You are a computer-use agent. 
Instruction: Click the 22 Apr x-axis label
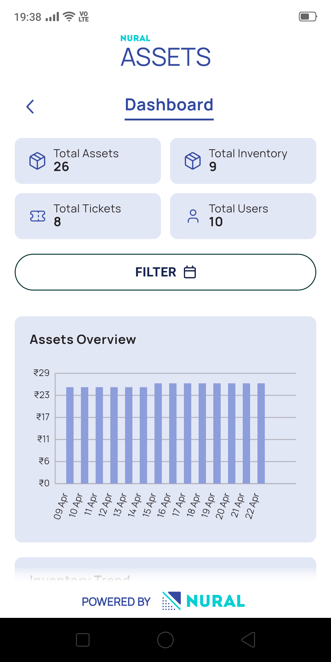point(252,506)
